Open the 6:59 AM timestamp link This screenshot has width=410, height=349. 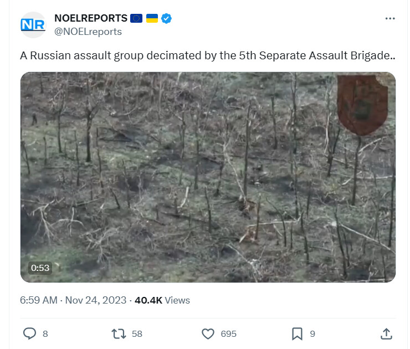coord(39,300)
